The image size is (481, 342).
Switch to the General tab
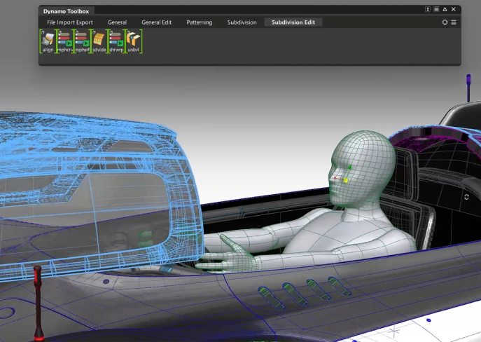tap(117, 22)
